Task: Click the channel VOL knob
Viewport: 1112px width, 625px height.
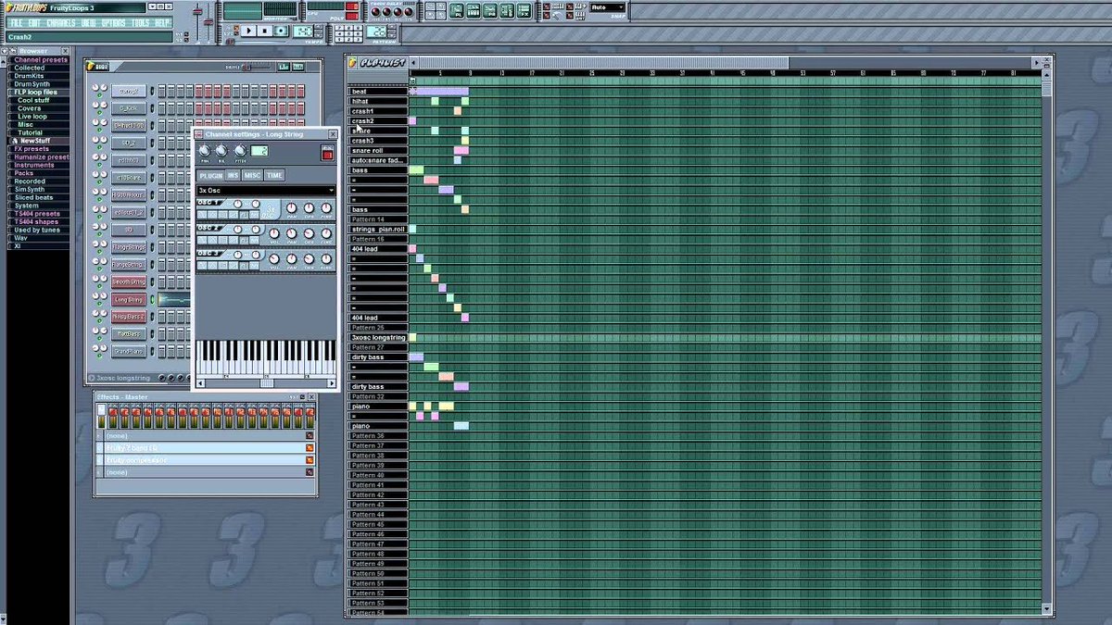Action: [x=221, y=151]
